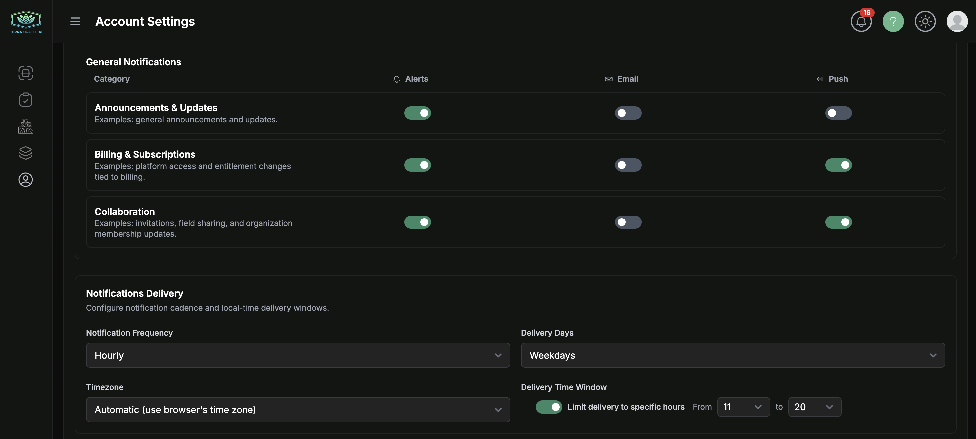Open the Notification Frequency dropdown
This screenshot has height=439, width=976.
click(x=298, y=355)
